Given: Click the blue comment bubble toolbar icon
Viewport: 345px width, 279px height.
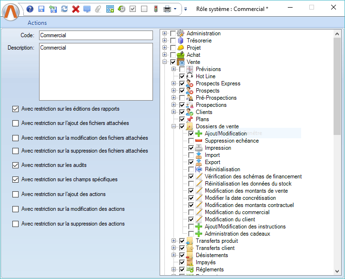Looking at the screenshot, I should (x=87, y=9).
